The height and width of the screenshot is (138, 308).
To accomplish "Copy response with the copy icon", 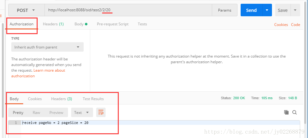I will coord(286,112).
